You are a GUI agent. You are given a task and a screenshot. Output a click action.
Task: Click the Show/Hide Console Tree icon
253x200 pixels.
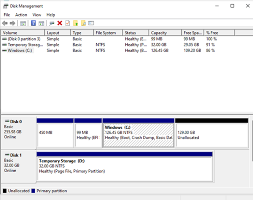(x=23, y=23)
